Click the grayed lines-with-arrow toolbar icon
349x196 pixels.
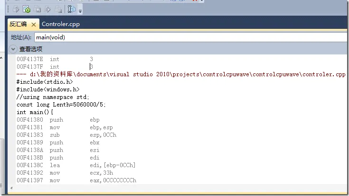(x=47, y=9)
